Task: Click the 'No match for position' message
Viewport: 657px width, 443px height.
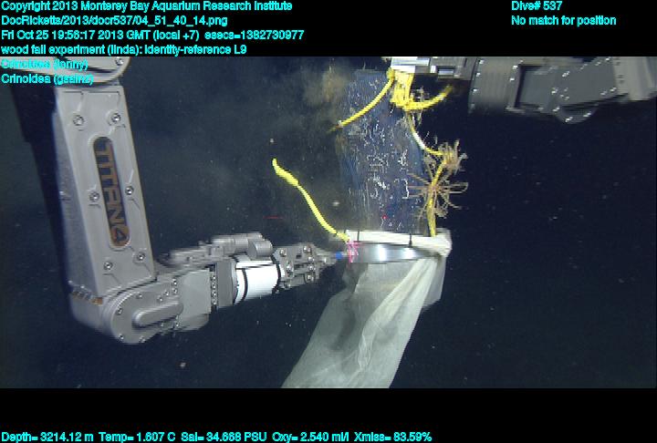Action: pyautogui.click(x=563, y=20)
